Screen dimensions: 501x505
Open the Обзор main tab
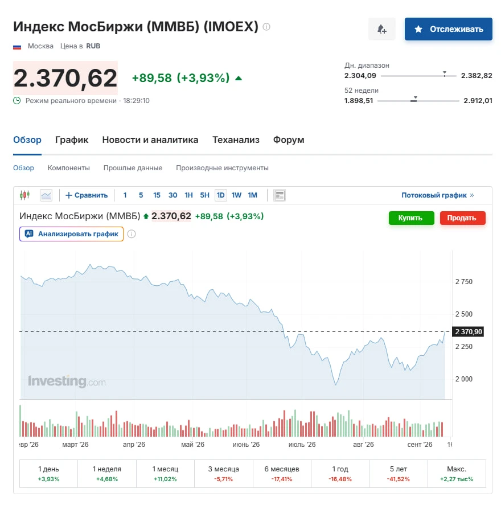click(x=27, y=140)
